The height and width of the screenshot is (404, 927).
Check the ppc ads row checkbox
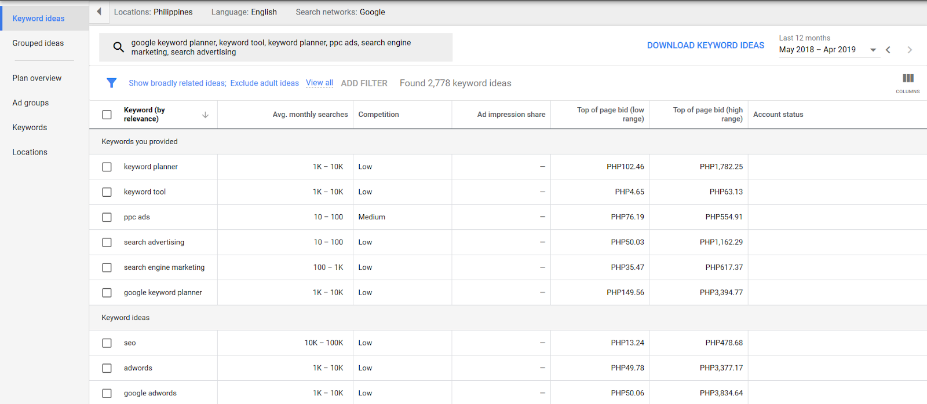point(107,217)
